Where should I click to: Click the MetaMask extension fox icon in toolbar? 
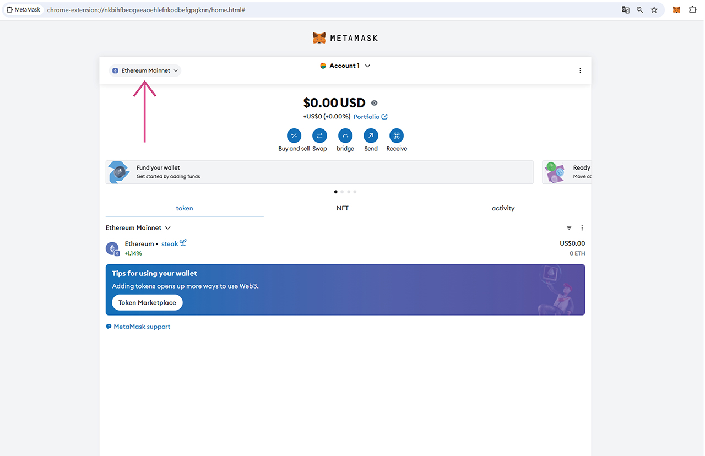click(676, 10)
